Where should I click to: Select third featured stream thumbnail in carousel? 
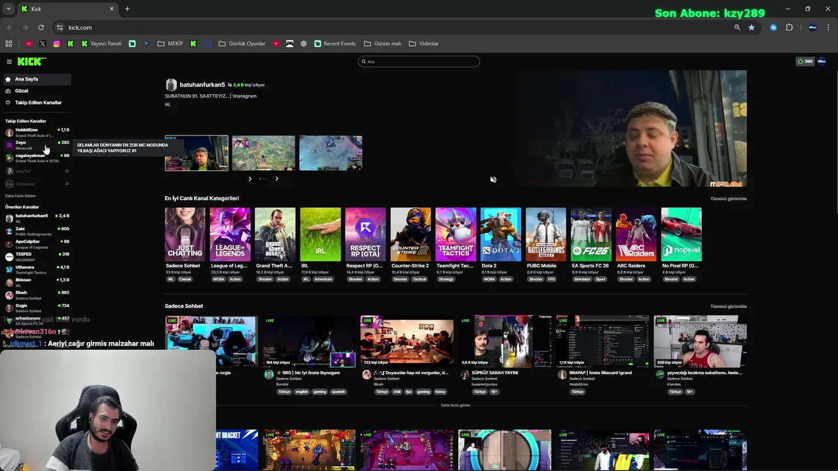coord(331,153)
